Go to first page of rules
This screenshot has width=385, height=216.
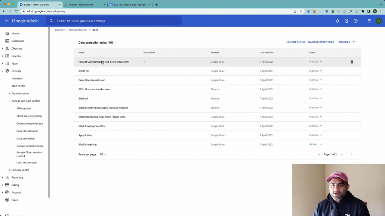(x=319, y=154)
